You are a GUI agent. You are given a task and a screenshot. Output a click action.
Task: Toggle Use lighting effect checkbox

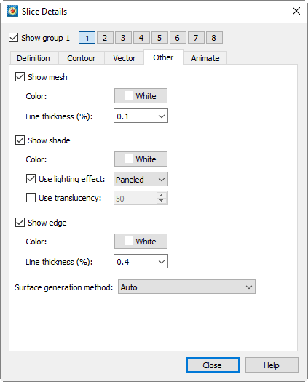click(31, 179)
